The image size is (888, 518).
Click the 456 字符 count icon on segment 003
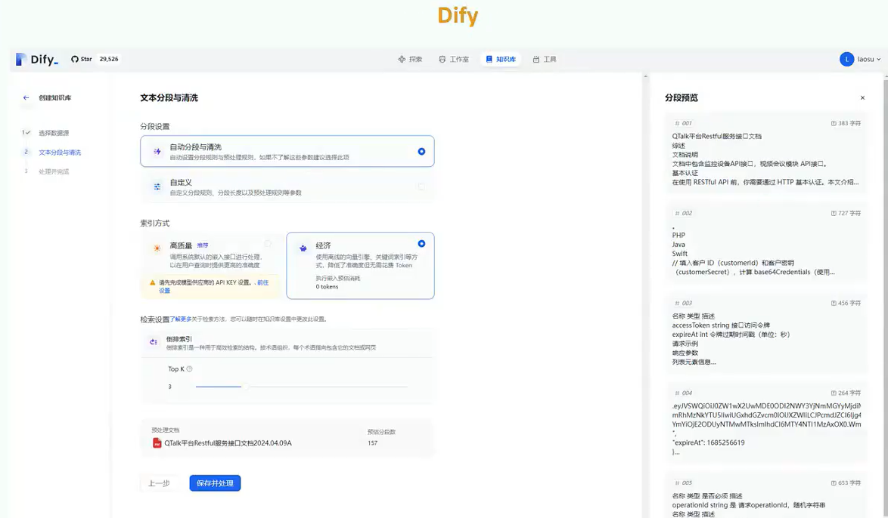click(x=834, y=303)
